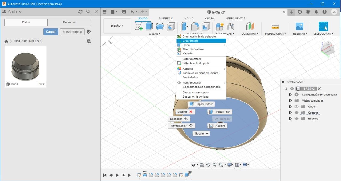Choose Plano de desfase from context menu

tap(201, 49)
